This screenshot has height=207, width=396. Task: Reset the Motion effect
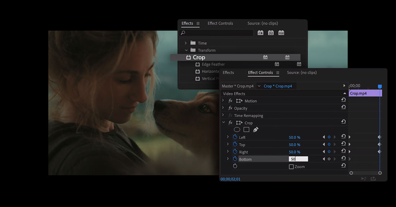(x=343, y=101)
